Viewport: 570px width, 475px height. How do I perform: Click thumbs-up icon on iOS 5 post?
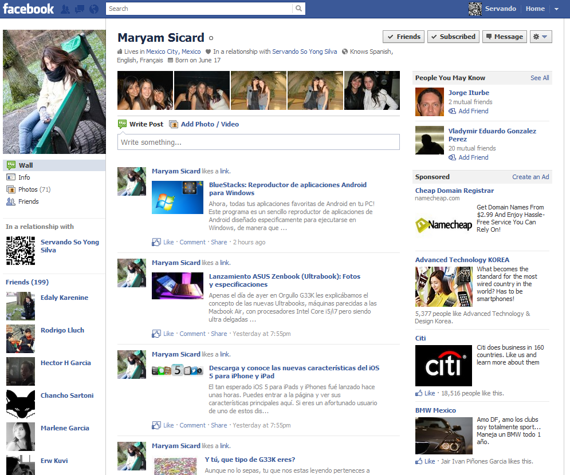pos(156,425)
